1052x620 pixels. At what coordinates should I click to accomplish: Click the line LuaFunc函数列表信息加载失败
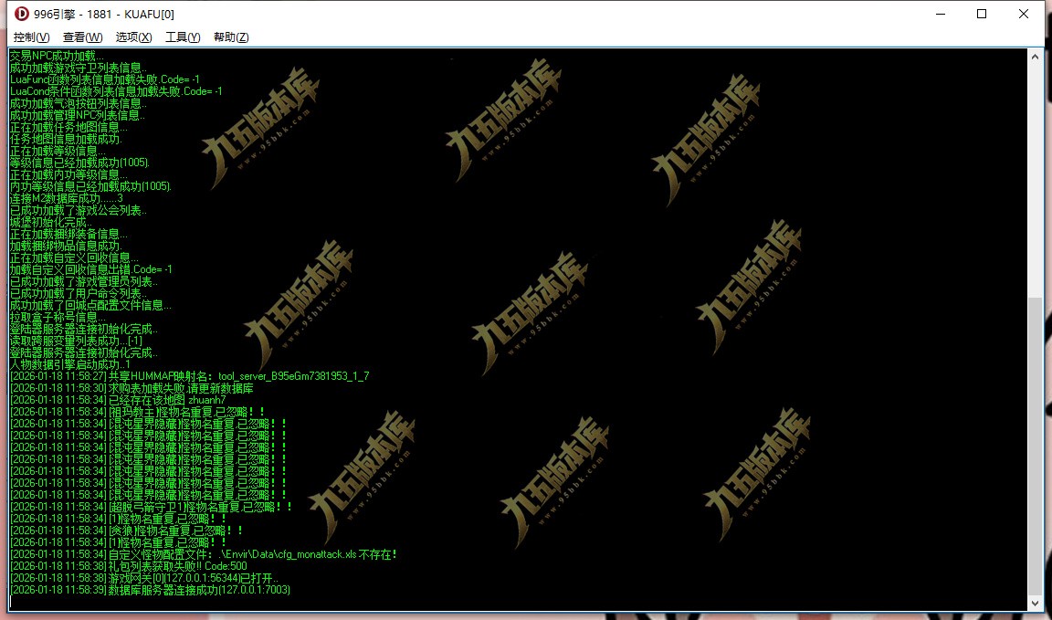tap(105, 79)
